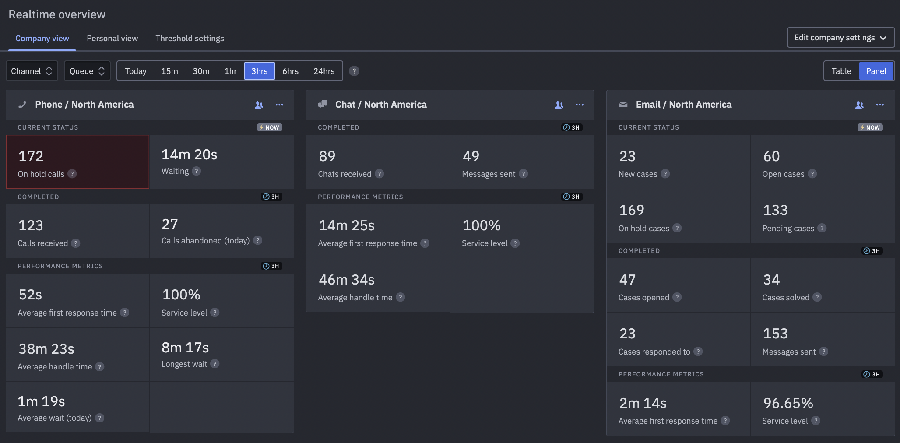Select the Panel view toggle

876,70
